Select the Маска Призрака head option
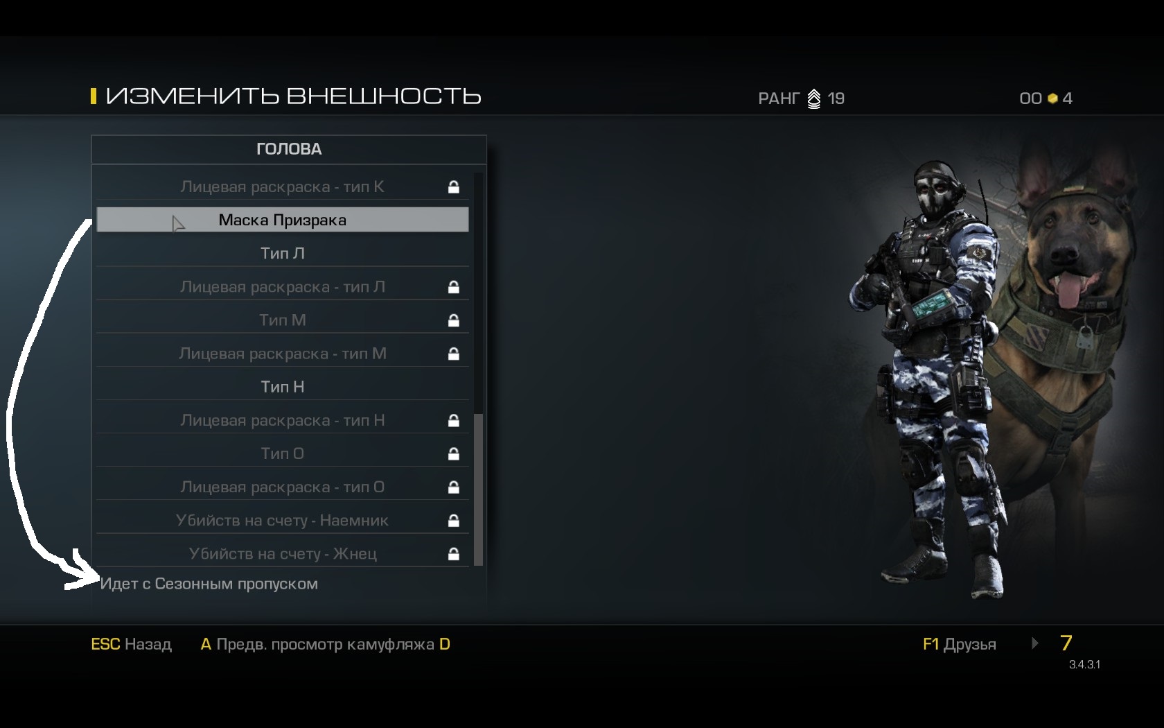The width and height of the screenshot is (1164, 728). pos(283,220)
